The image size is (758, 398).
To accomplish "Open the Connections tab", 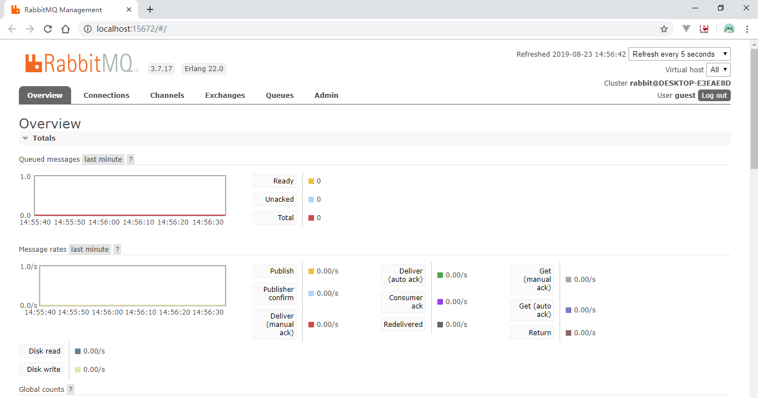I will tap(107, 95).
